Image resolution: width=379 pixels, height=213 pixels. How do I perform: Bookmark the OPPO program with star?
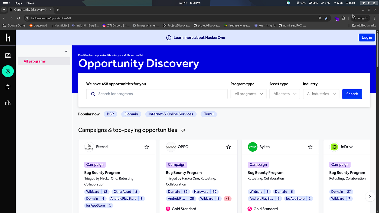(x=228, y=147)
